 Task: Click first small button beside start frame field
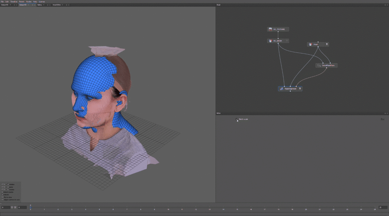[x=12, y=207]
